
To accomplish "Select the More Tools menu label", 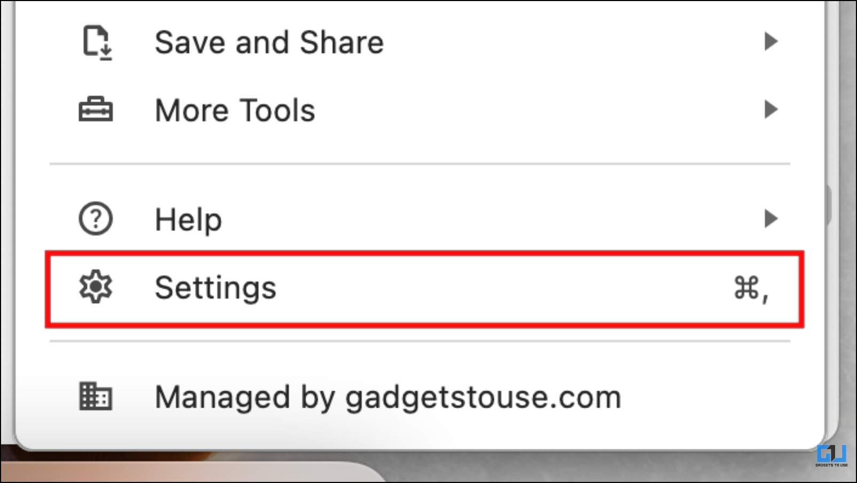I will point(235,110).
